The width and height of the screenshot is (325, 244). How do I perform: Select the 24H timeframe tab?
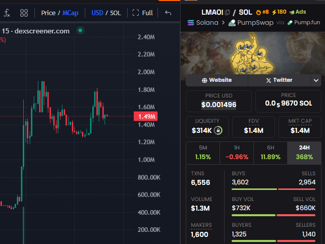[304, 153]
